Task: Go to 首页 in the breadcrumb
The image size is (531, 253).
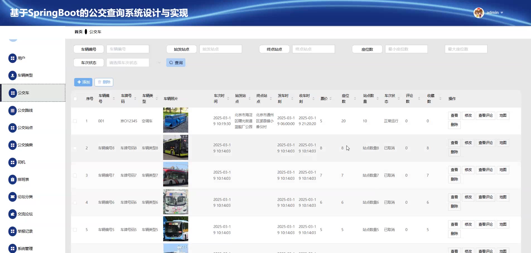Action: [x=78, y=32]
